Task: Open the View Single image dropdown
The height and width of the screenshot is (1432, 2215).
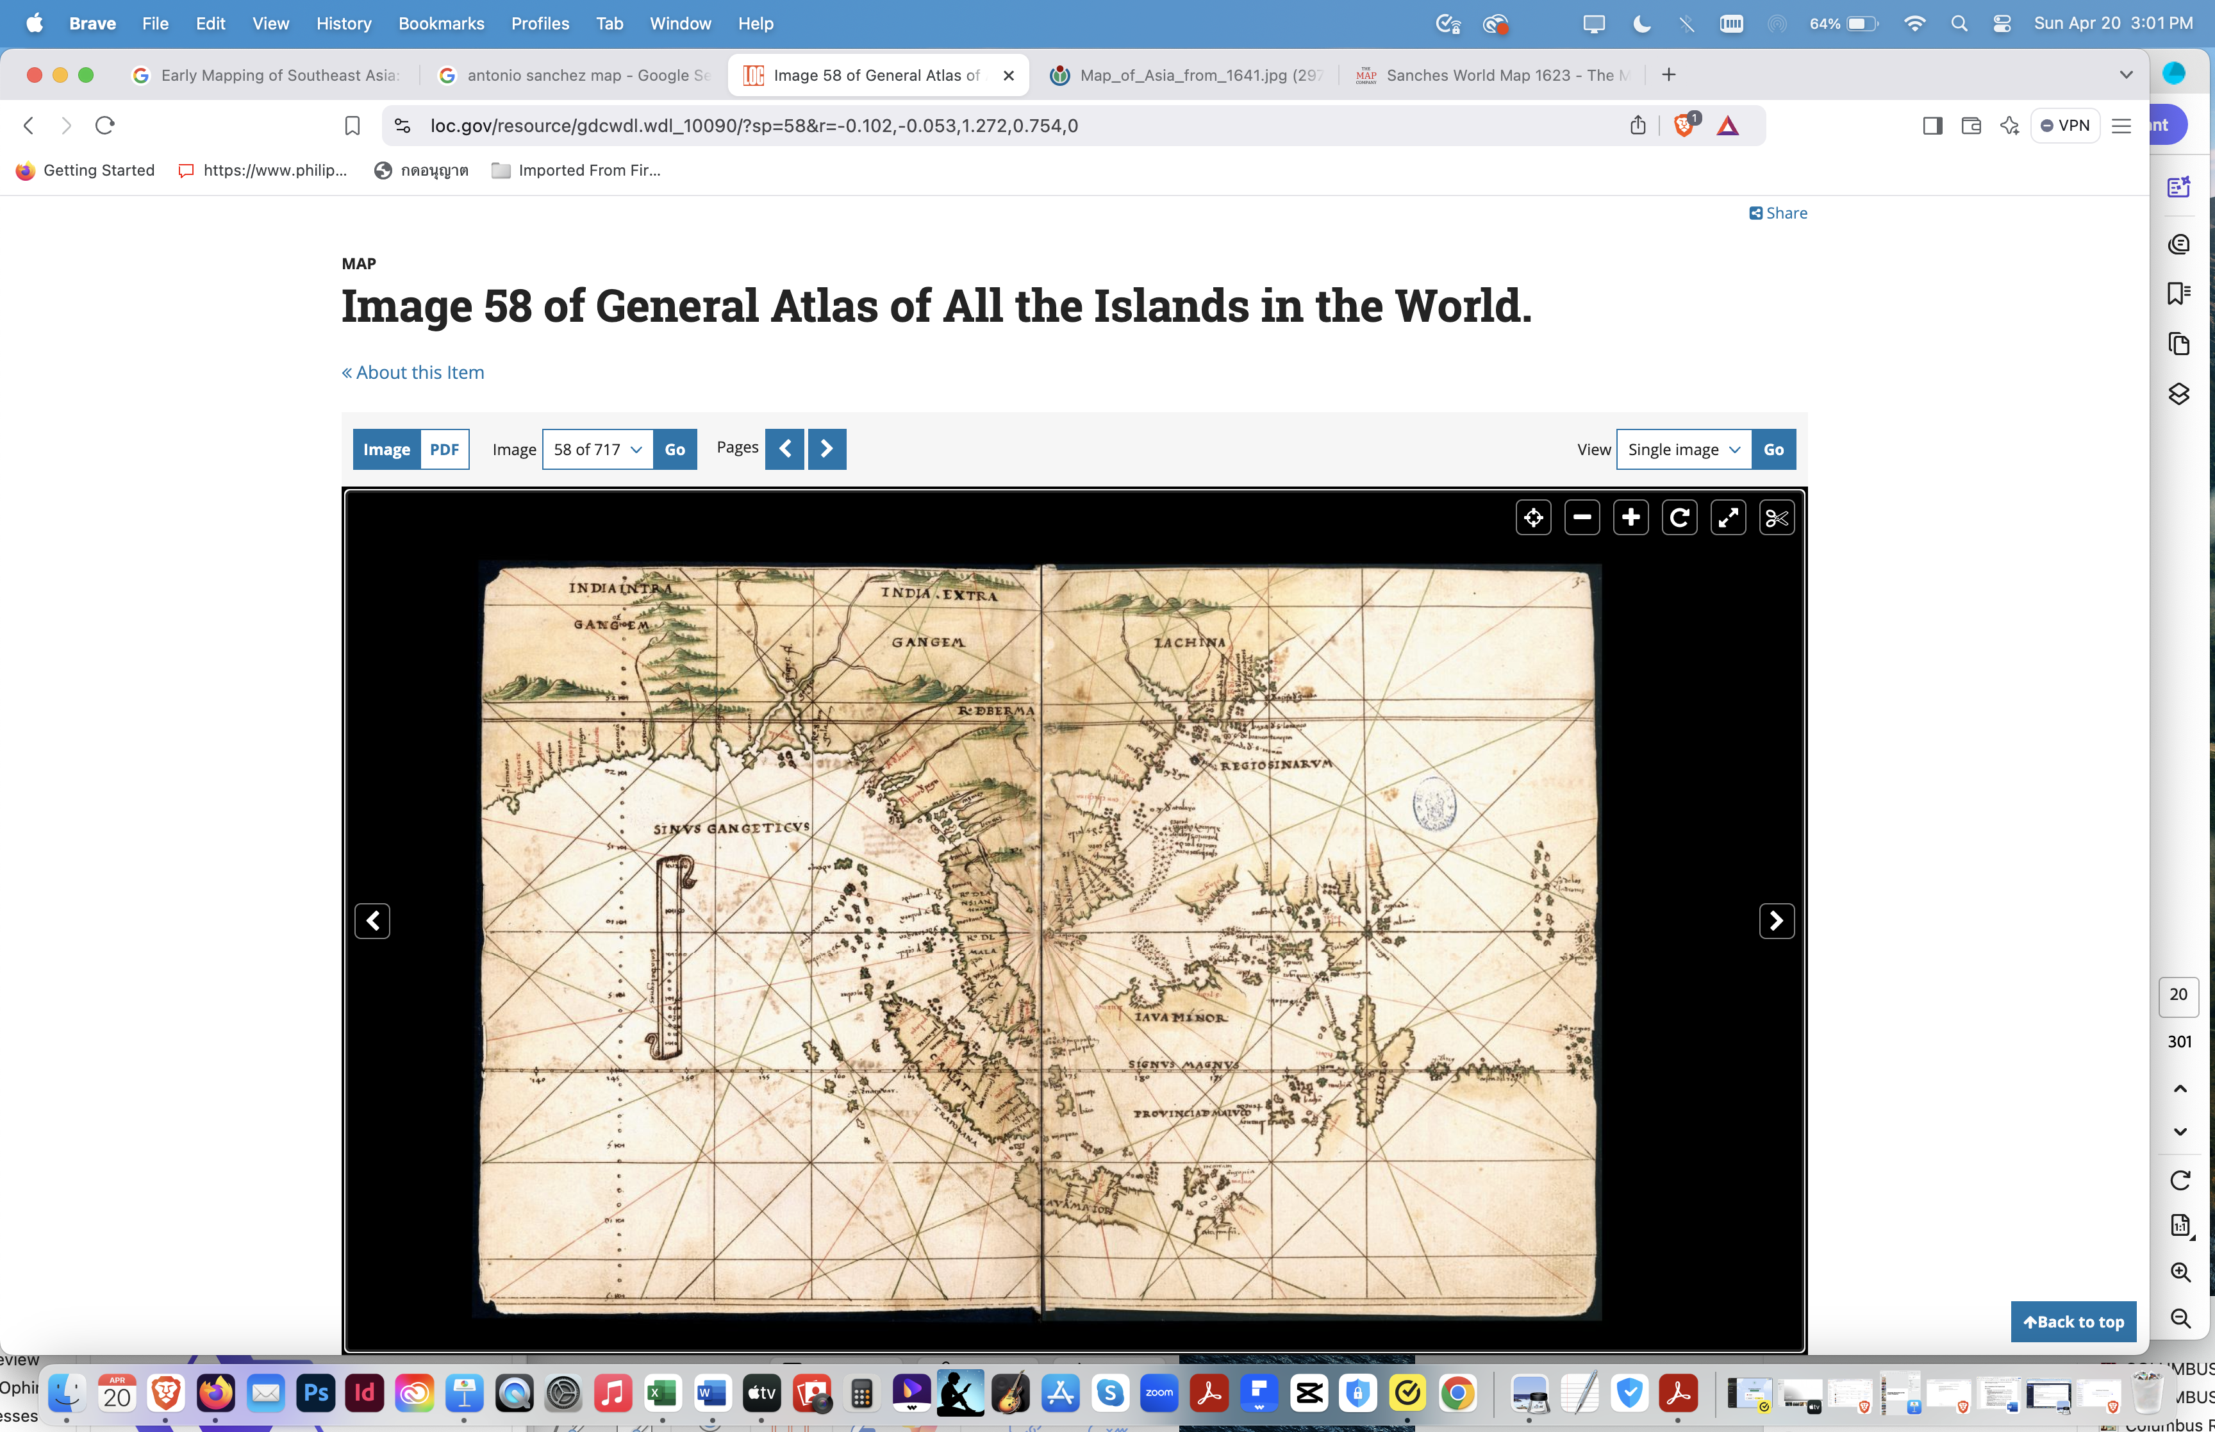Action: point(1683,449)
